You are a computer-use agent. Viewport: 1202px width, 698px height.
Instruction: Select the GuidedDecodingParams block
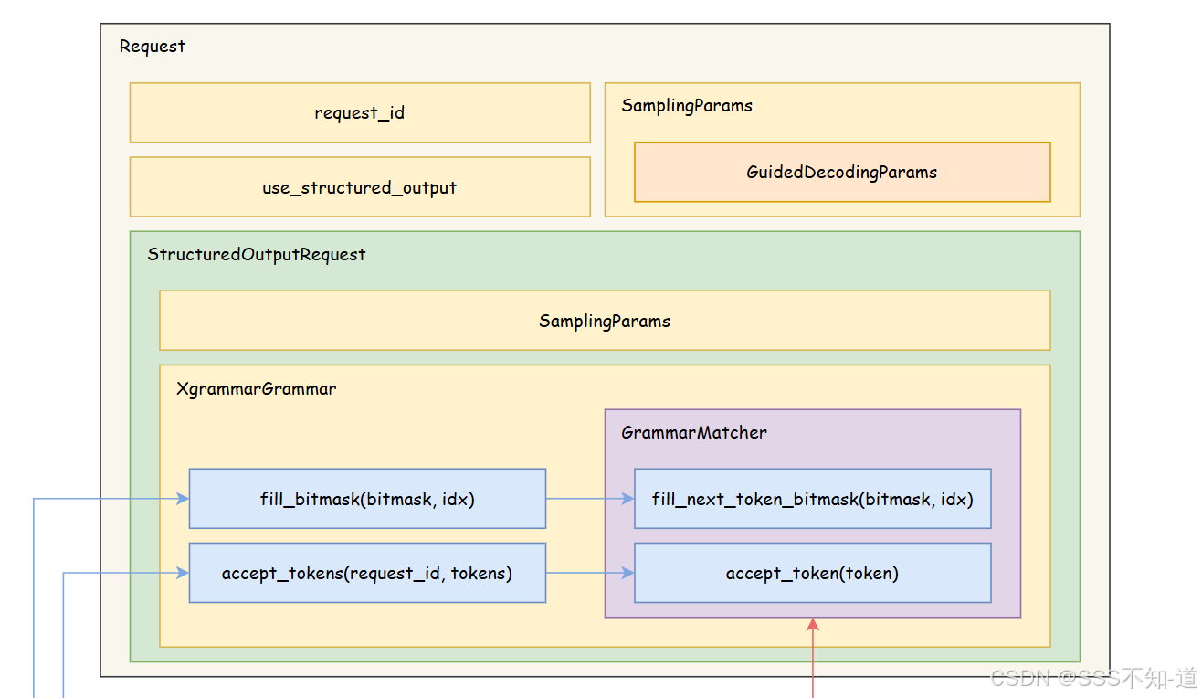841,172
